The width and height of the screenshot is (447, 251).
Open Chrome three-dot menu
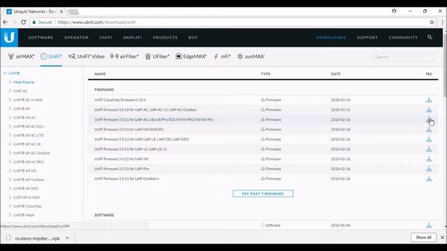coord(442,22)
